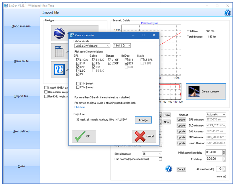
Task: Click the Total distance 1.97 km value
Action: [212, 37]
